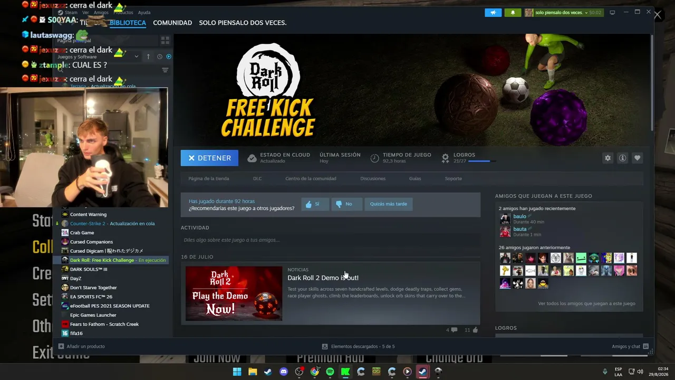
Task: Open Dark Roll 2 Demo news thumbnail
Action: [234, 293]
